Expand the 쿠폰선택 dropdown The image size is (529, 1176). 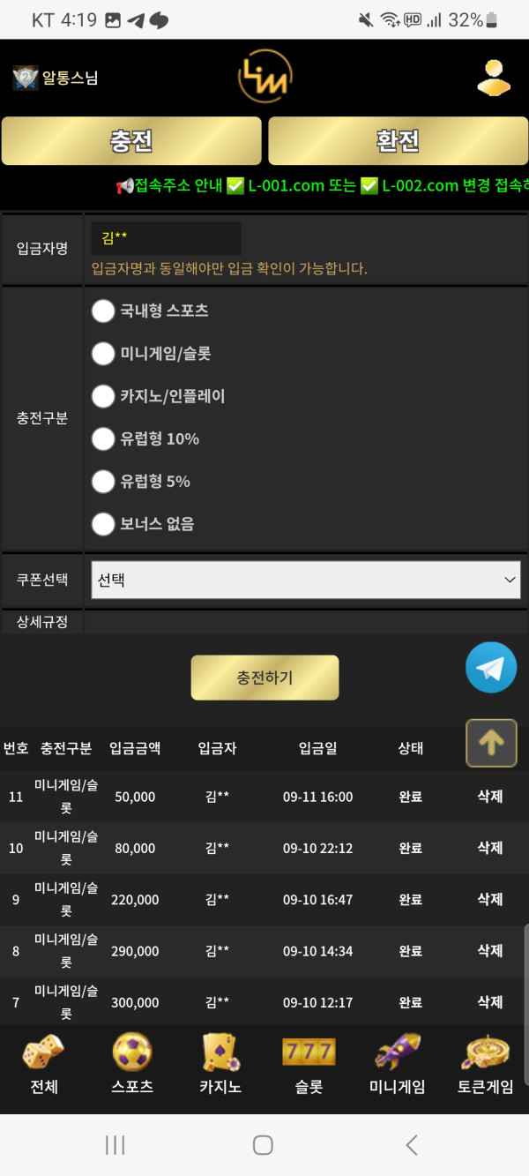305,580
